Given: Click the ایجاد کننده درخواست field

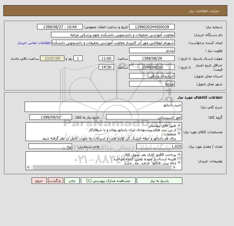Looking at the screenshot, I should (x=113, y=42).
